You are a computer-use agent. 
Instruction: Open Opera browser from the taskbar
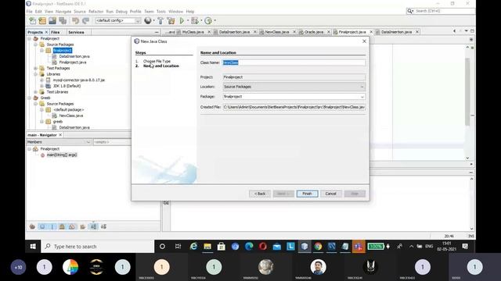coord(263,247)
